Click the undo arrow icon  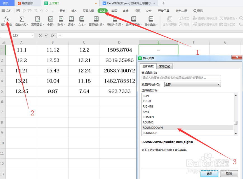pyautogui.click(x=41, y=11)
